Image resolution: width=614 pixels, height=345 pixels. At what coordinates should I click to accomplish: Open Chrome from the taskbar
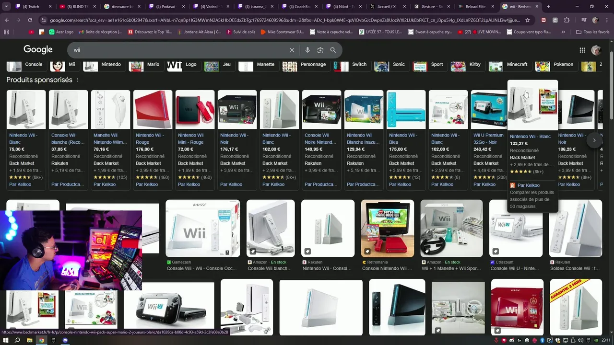click(x=42, y=340)
